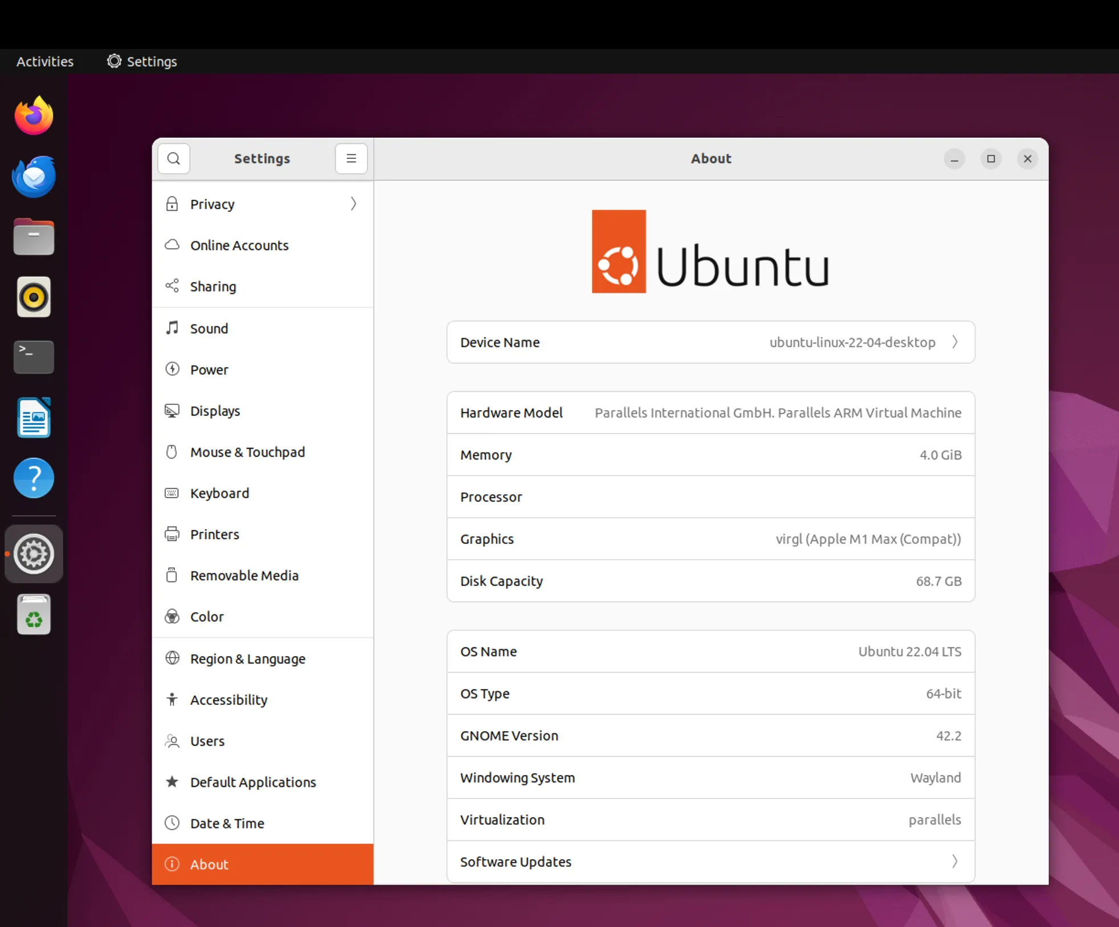The width and height of the screenshot is (1119, 927).
Task: Click the Settings item in top bar
Action: [141, 61]
